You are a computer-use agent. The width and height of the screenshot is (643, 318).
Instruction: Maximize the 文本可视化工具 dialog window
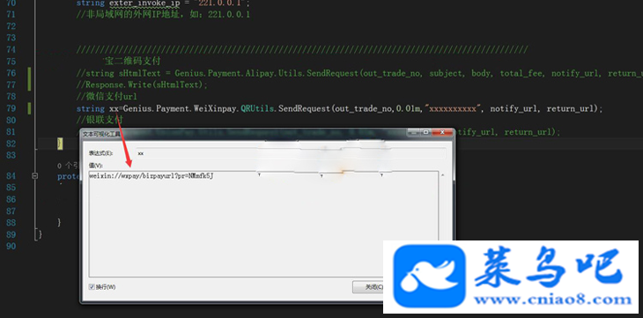426,132
